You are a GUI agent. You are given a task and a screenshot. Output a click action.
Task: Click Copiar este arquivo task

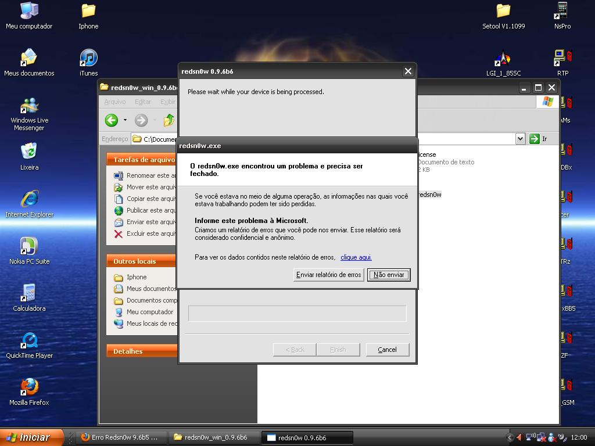coord(145,199)
